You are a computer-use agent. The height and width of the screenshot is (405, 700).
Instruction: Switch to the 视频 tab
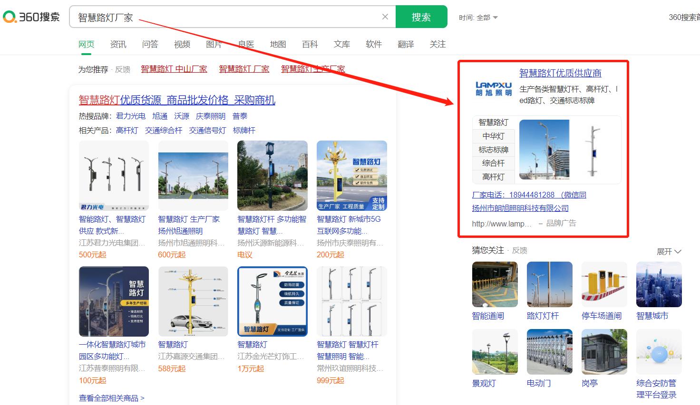point(182,44)
